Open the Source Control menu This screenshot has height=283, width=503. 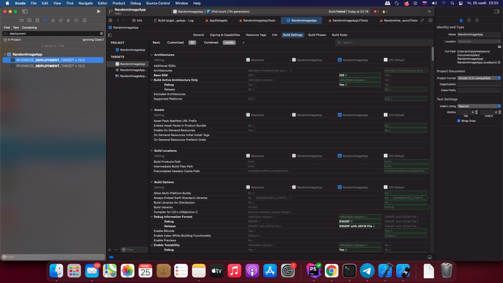(158, 3)
